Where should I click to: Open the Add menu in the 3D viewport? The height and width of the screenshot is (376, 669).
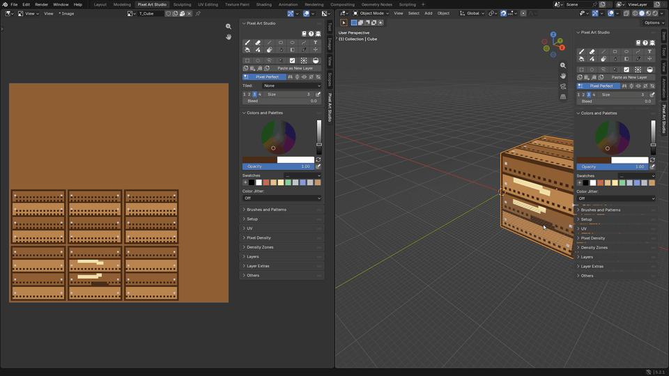click(x=429, y=13)
